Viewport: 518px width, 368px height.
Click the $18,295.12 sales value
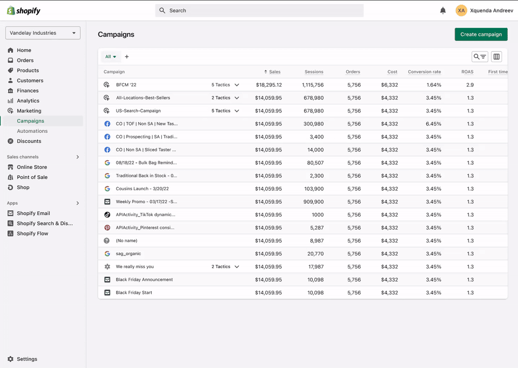point(269,84)
